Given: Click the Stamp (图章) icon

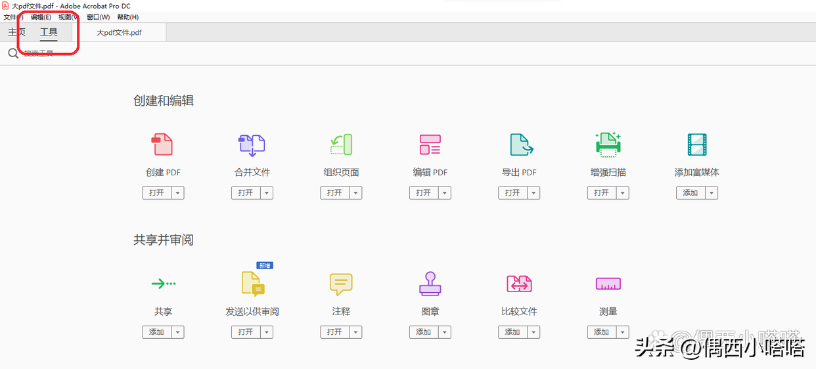Looking at the screenshot, I should click(x=430, y=284).
